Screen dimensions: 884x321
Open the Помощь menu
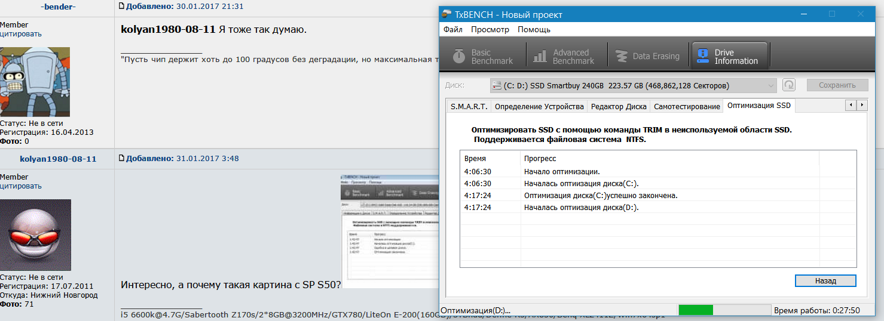(534, 29)
